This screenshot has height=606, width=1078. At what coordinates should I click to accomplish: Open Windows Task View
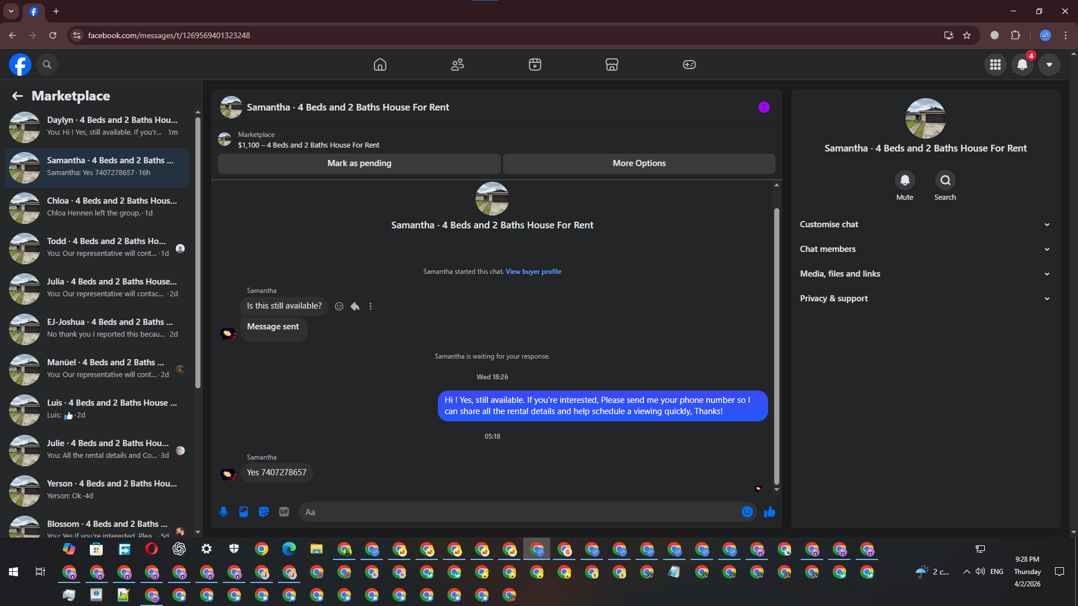click(40, 572)
